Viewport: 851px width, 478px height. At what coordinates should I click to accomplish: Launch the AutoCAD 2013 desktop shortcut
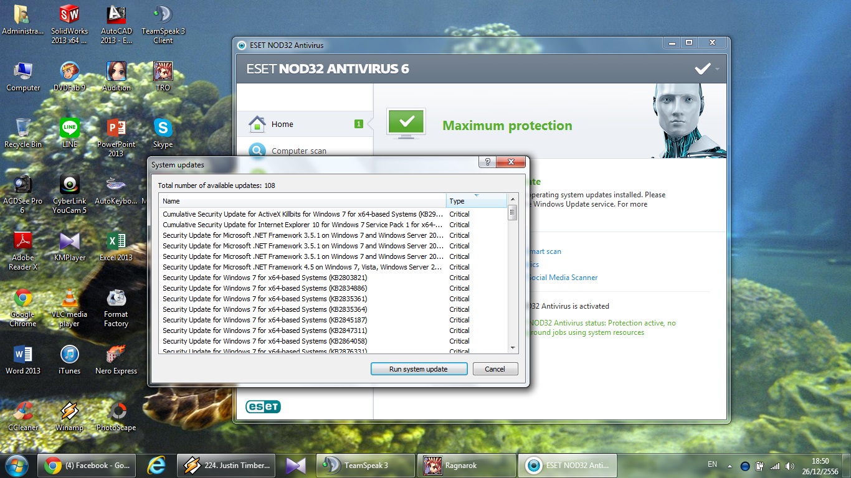click(x=116, y=24)
